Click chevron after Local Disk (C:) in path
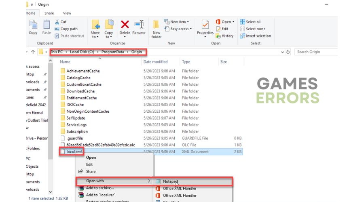The image size is (364, 202). (98, 52)
